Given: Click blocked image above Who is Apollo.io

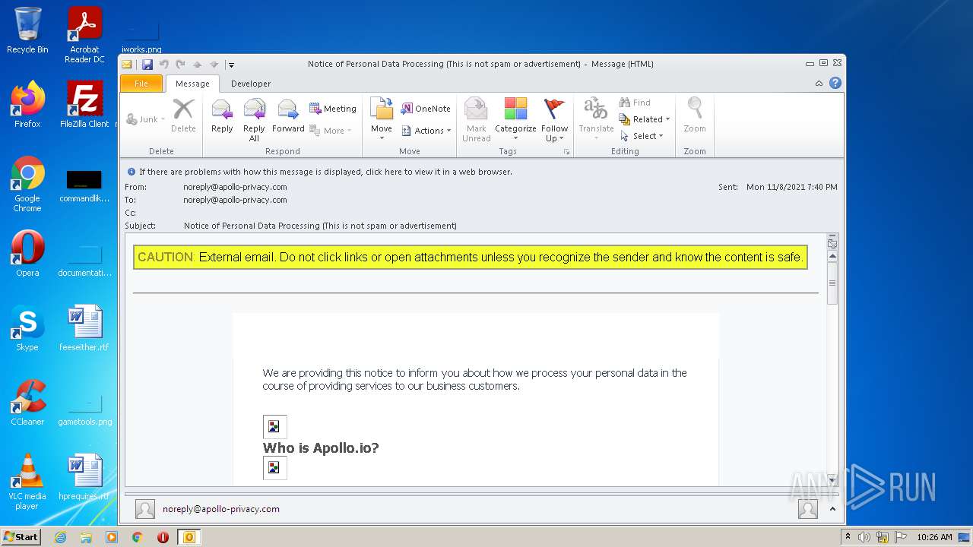Looking at the screenshot, I should tap(274, 426).
